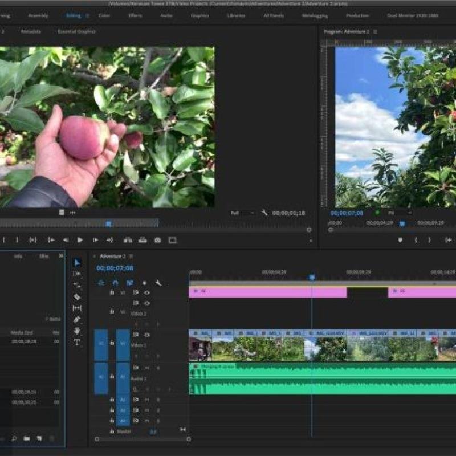Open Source monitor wrench settings
The height and width of the screenshot is (456, 456).
coord(264,213)
